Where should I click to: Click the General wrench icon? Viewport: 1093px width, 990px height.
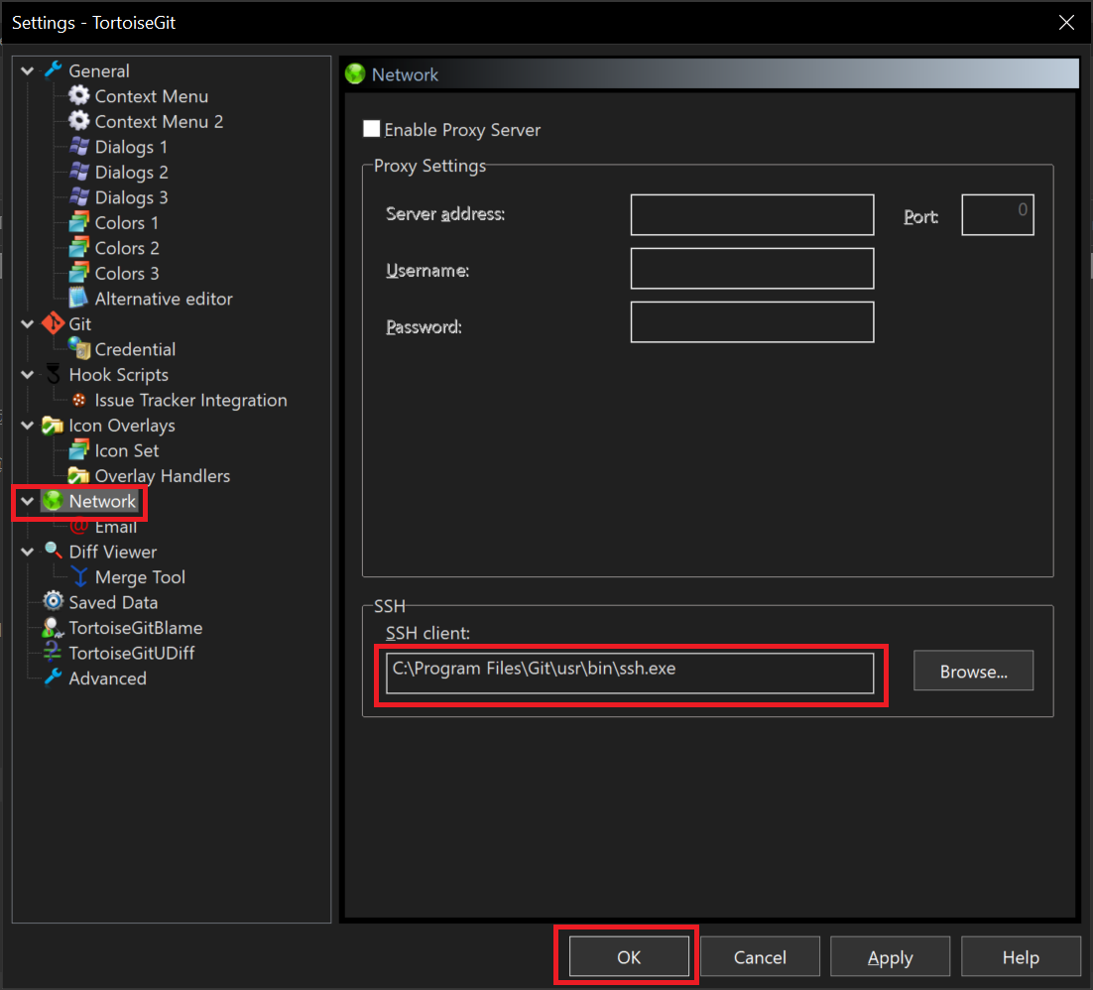53,70
